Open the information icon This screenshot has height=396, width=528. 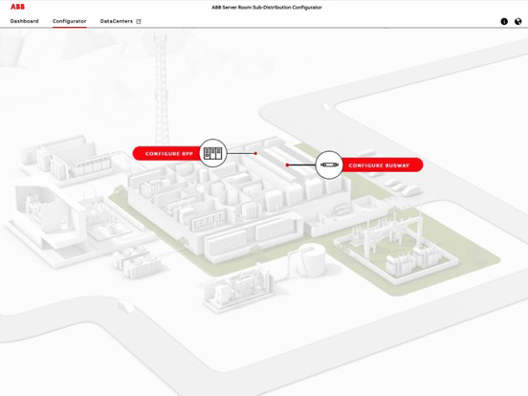point(504,22)
